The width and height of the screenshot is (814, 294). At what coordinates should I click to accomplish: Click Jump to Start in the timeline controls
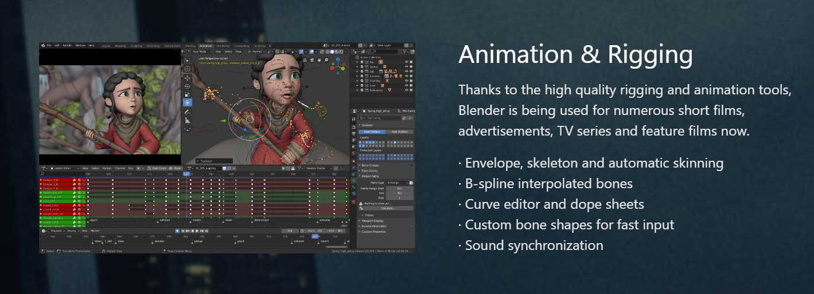[183, 231]
